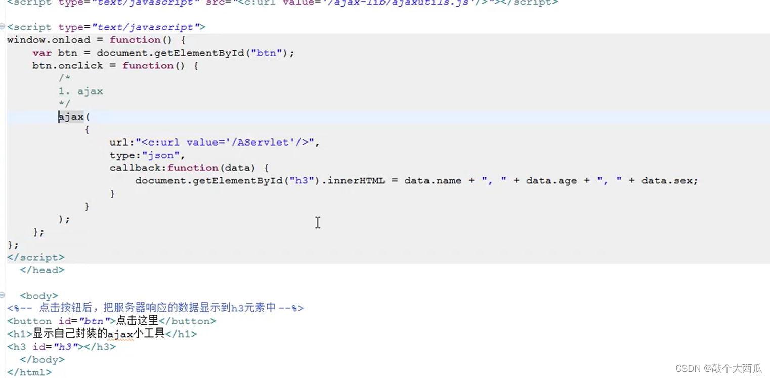The height and width of the screenshot is (378, 770).
Task: Click the </body> closing tag
Action: pyautogui.click(x=42, y=359)
